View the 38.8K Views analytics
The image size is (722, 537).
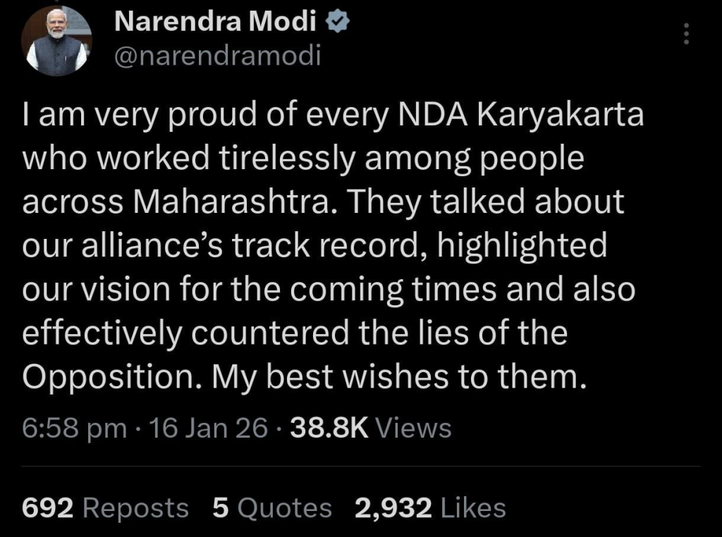370,428
